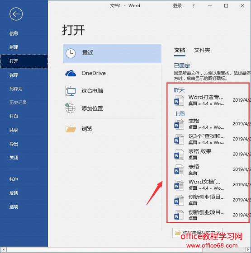Choose 另存为 in the sidebar
The image size is (251, 253).
tap(16, 89)
